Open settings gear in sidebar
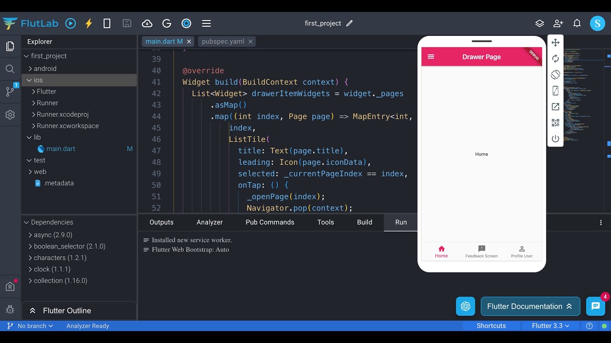This screenshot has height=343, width=611. point(10,115)
